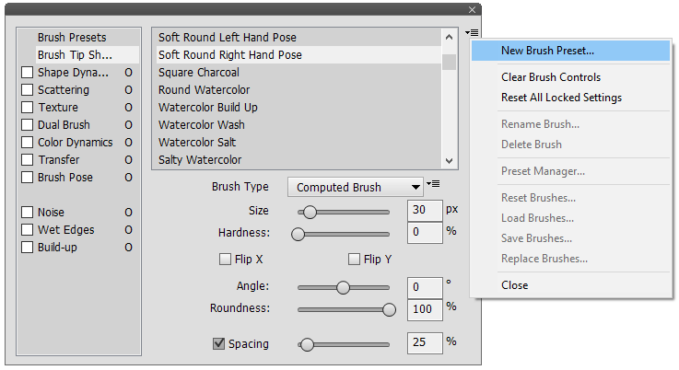Open the Brush Type options menu icon
The width and height of the screenshot is (679, 370).
(434, 184)
